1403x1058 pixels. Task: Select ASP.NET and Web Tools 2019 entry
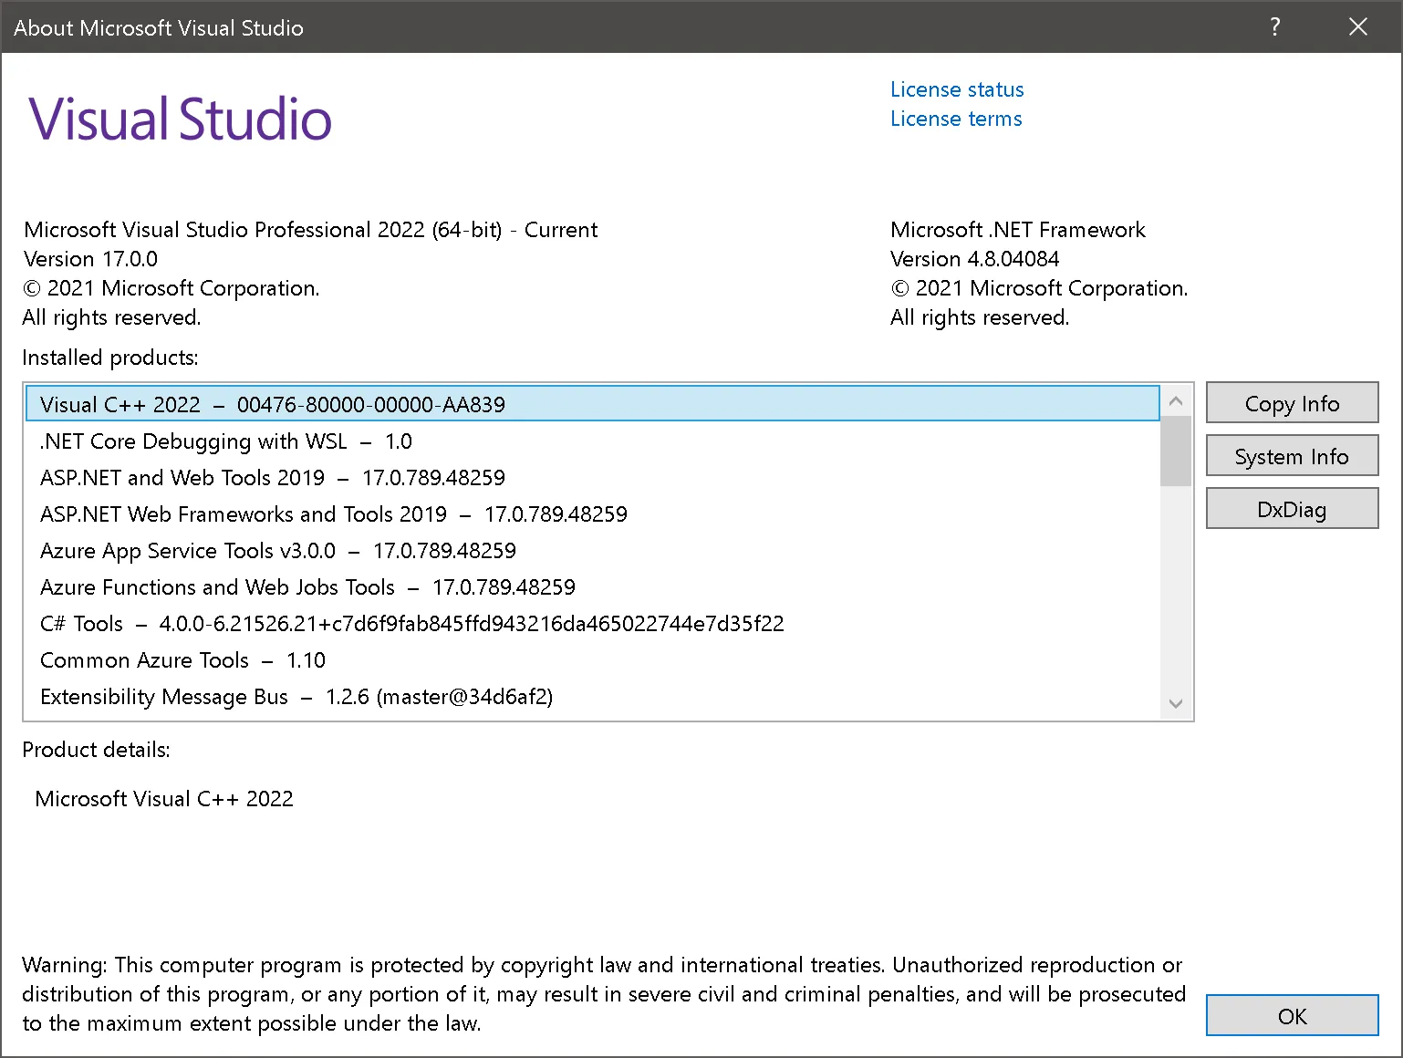click(x=593, y=478)
